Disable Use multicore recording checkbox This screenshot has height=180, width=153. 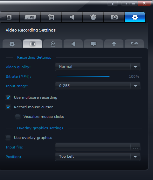[8, 97]
